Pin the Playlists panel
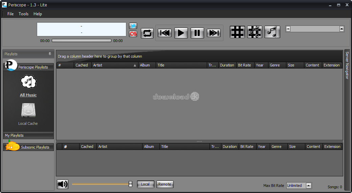 50,54
